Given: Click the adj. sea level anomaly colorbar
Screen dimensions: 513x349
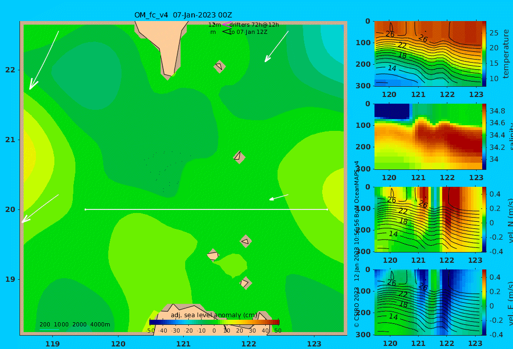Looking at the screenshot, I should tap(214, 322).
